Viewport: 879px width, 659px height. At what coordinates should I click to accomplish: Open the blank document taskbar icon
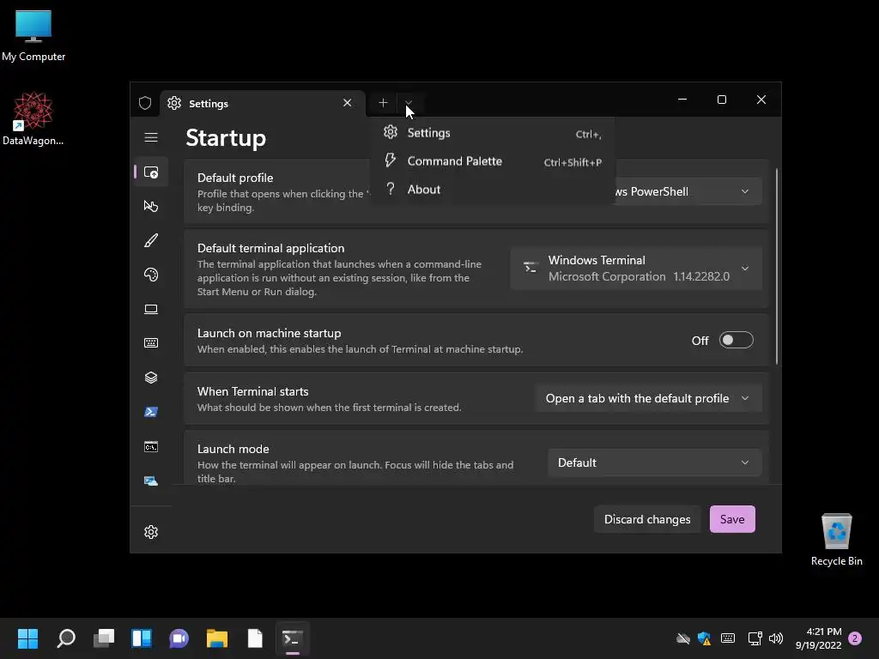click(x=254, y=638)
